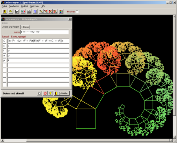This screenshot has height=143, width=177.
Task: Click the Mischen button
Action: click(x=71, y=12)
